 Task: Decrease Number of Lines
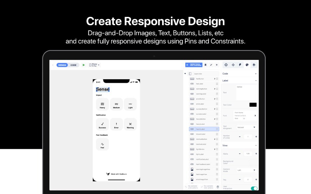(240, 137)
